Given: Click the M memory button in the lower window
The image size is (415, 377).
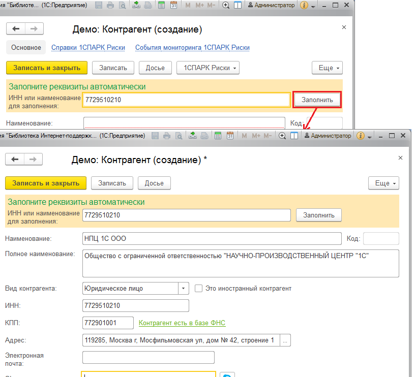Looking at the screenshot, I should pos(244,136).
